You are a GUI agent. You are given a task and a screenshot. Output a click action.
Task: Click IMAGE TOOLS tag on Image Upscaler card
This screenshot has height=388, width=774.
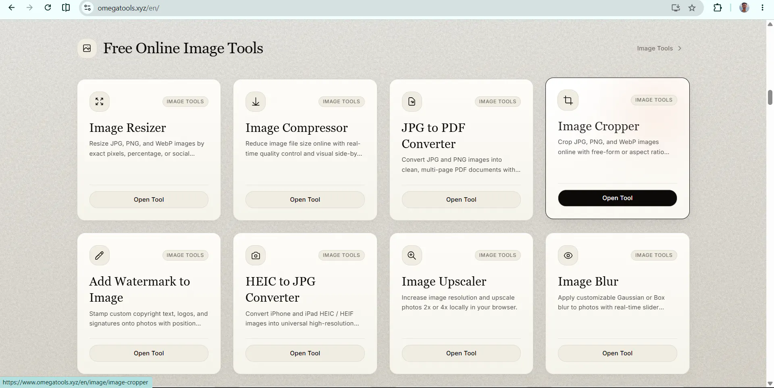click(x=497, y=255)
